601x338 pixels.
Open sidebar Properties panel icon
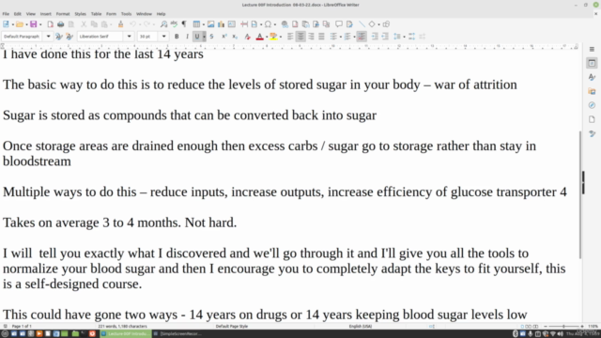592,63
